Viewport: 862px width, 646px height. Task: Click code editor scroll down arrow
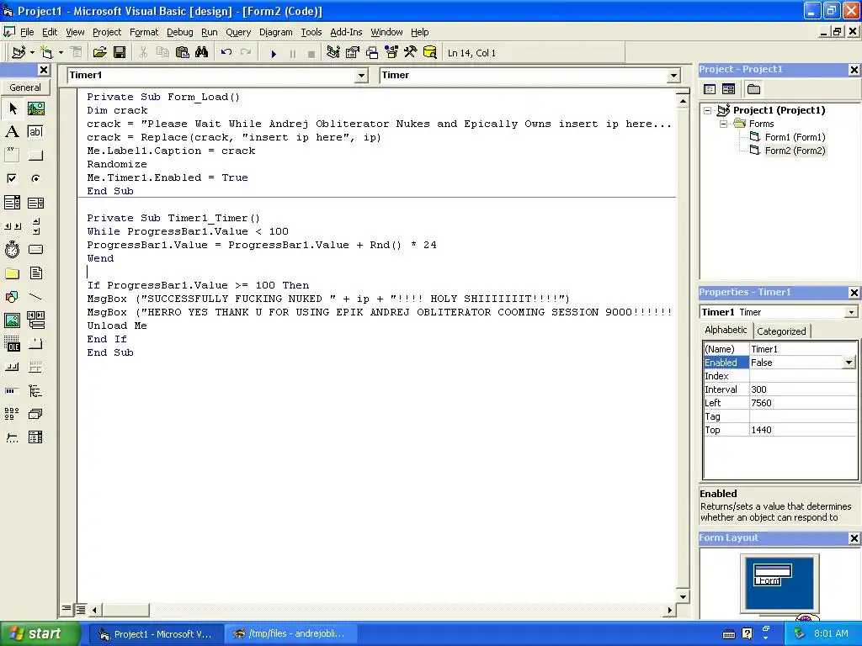click(x=682, y=596)
